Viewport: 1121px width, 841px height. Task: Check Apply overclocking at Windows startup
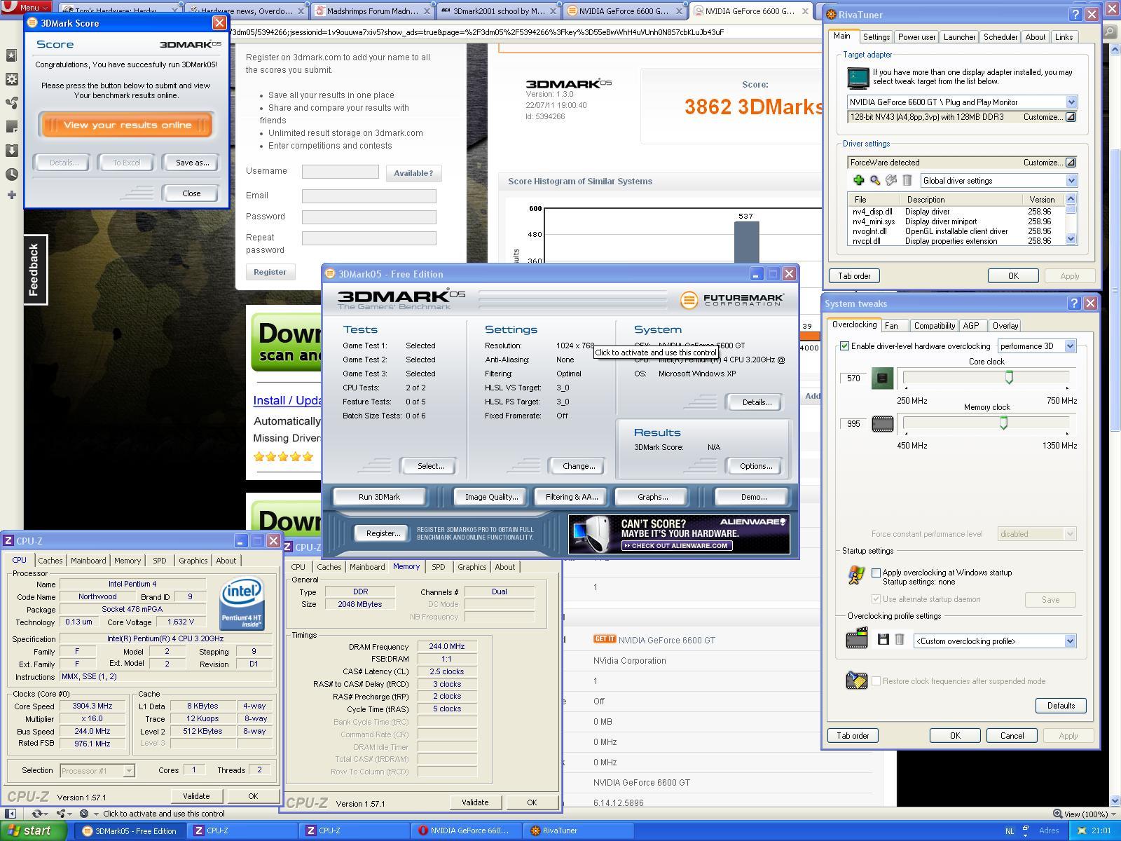point(876,573)
